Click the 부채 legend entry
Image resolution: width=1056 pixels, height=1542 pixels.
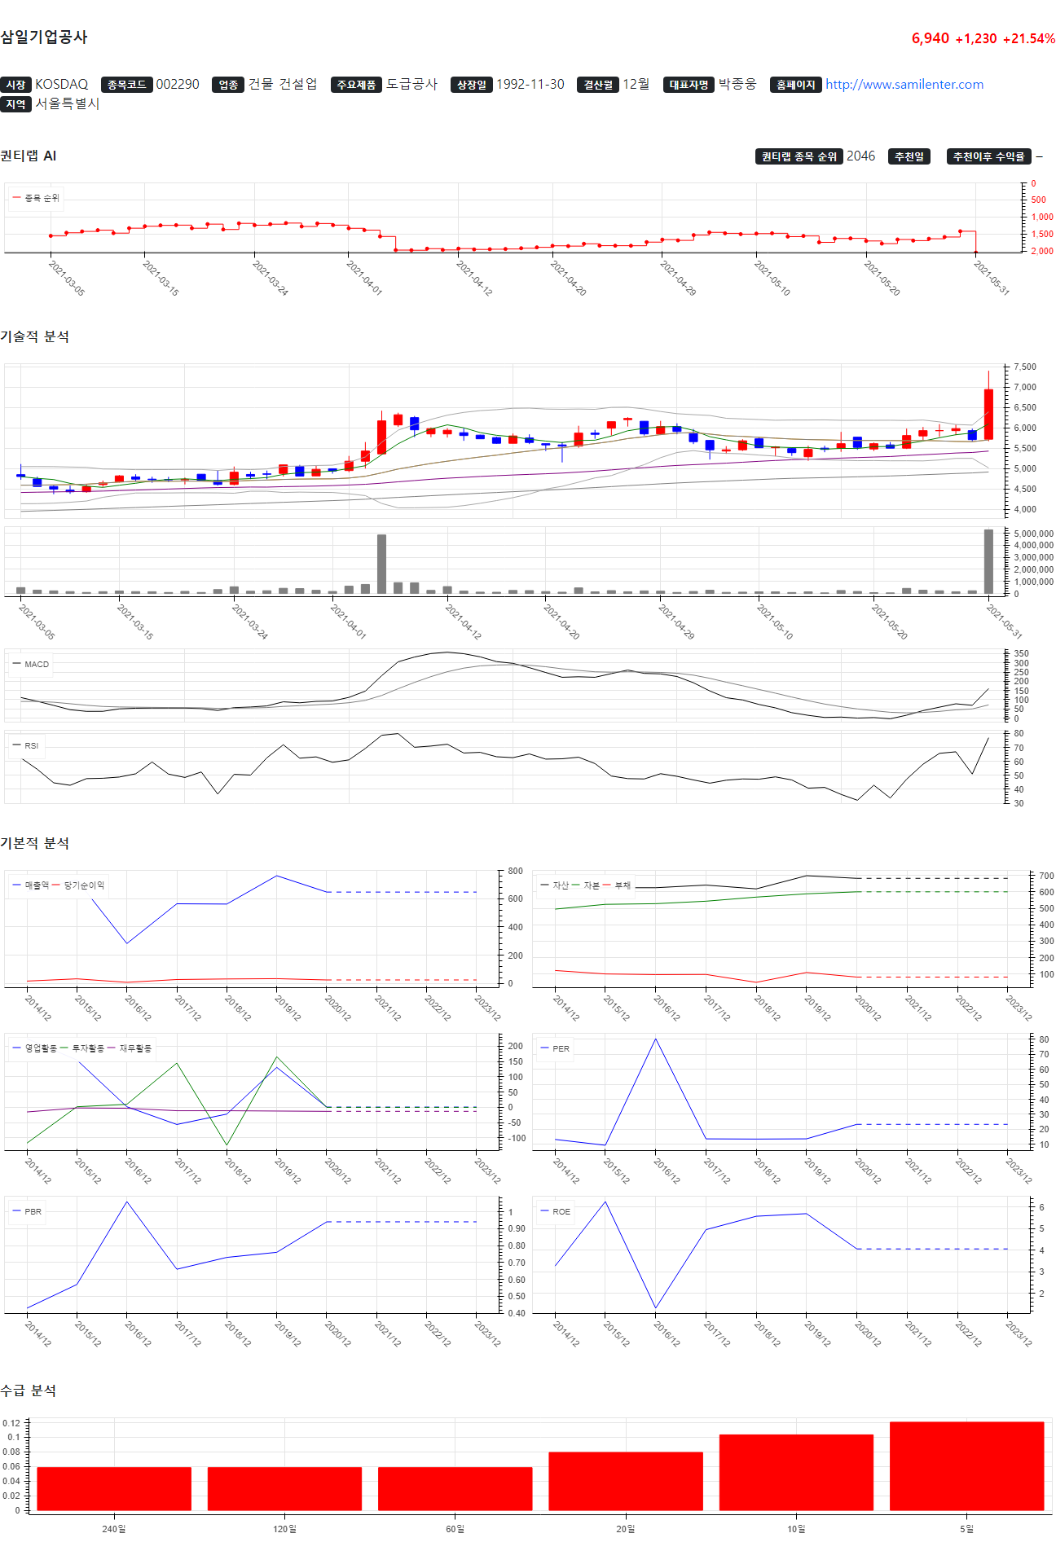pos(617,885)
